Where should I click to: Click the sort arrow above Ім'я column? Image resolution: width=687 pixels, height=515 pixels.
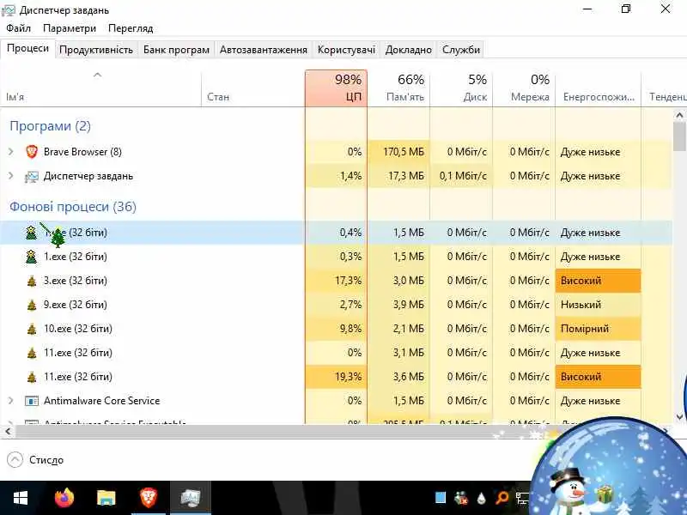[x=97, y=75]
